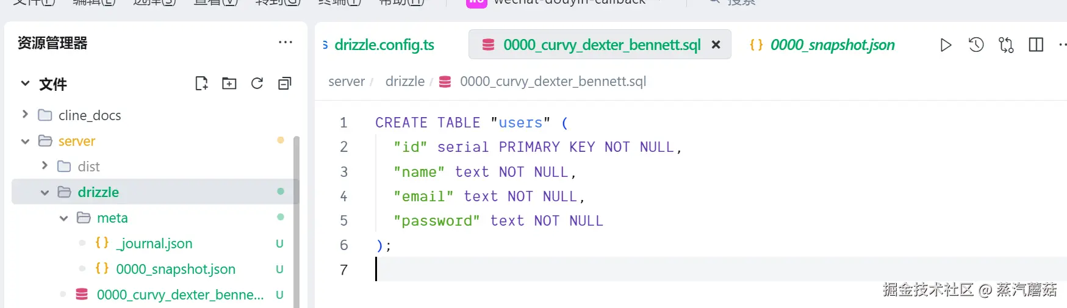Image resolution: width=1067 pixels, height=308 pixels.
Task: Select the meta folder label
Action: 112,218
